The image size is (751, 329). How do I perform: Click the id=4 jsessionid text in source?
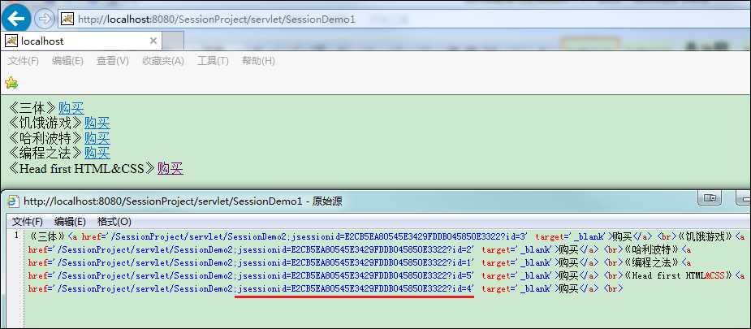click(355, 288)
